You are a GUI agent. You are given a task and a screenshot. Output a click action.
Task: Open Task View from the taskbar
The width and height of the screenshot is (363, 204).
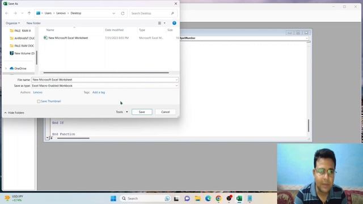176,198
